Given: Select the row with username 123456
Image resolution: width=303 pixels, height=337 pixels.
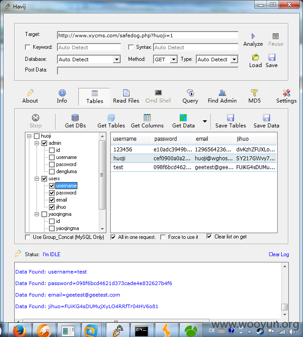Looking at the screenshot, I should 194,150.
